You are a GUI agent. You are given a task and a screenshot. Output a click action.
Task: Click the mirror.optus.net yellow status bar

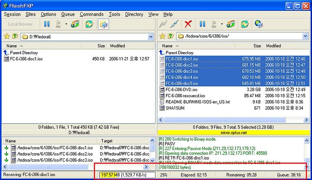coord(234,133)
